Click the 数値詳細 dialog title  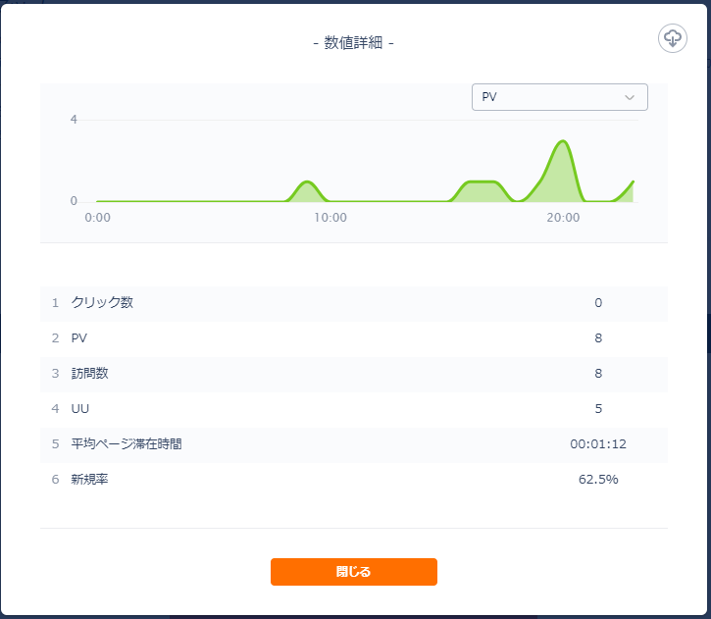coord(354,43)
